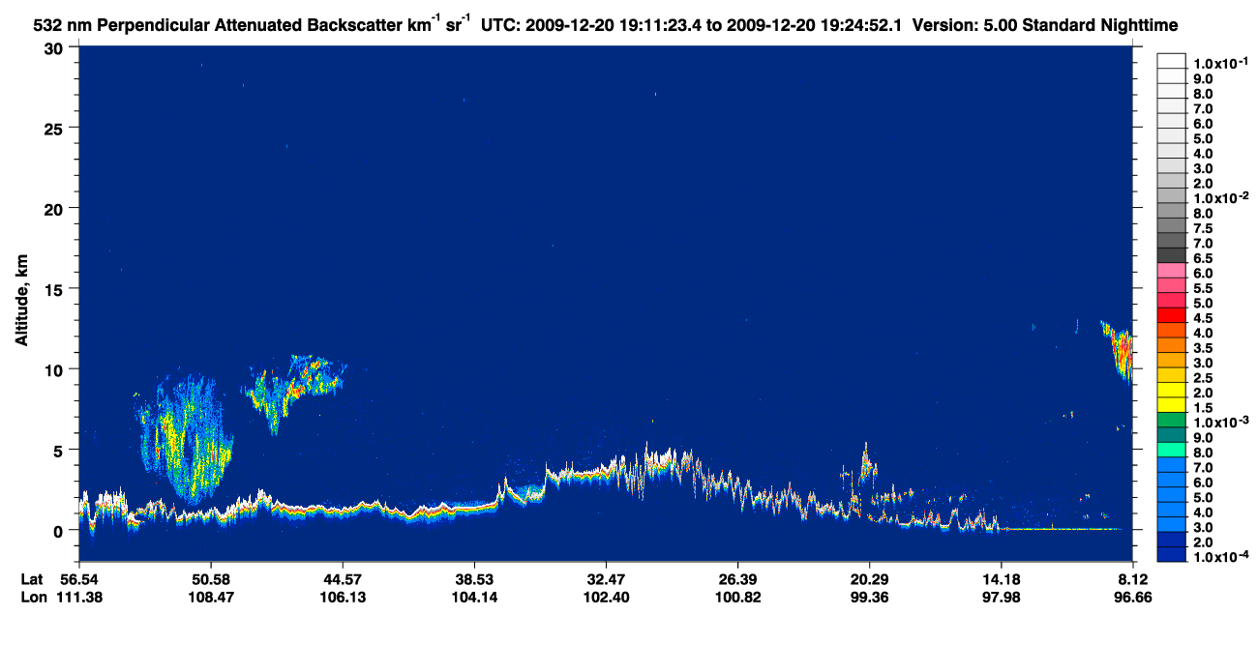The height and width of the screenshot is (645, 1258).
Task: Pick the mint green colorbar swatch
Action: coord(1171,450)
